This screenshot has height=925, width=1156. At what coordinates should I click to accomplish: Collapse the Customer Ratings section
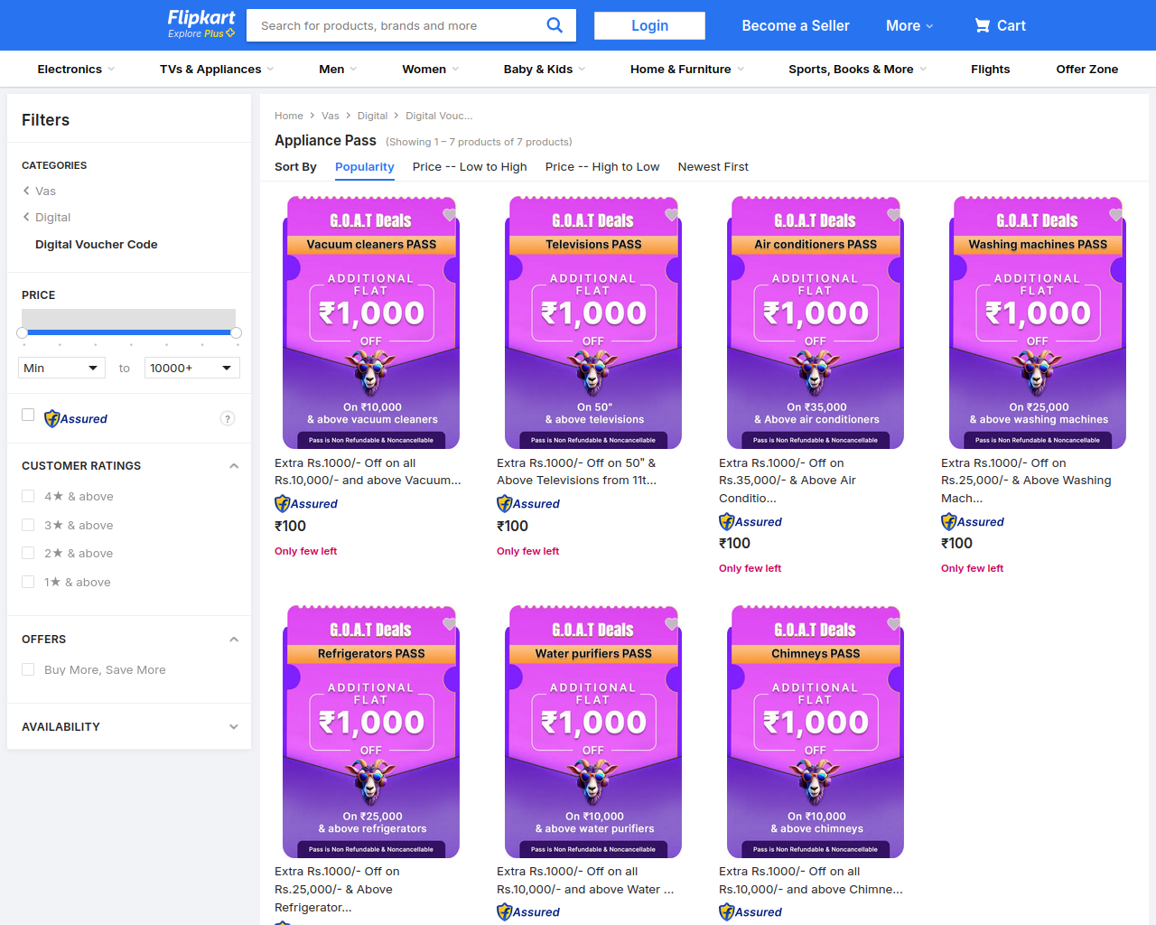(234, 466)
